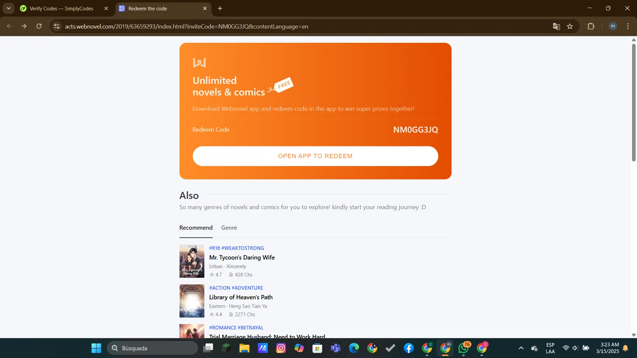637x358 pixels.
Task: Open Microsoft Edge from the taskbar
Action: click(x=354, y=348)
